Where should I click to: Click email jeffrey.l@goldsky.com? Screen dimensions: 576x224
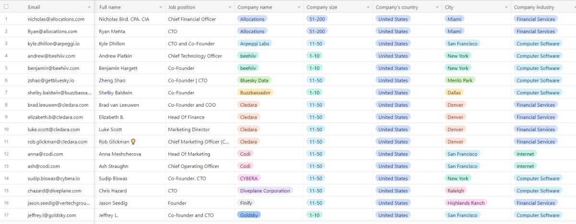click(x=52, y=215)
